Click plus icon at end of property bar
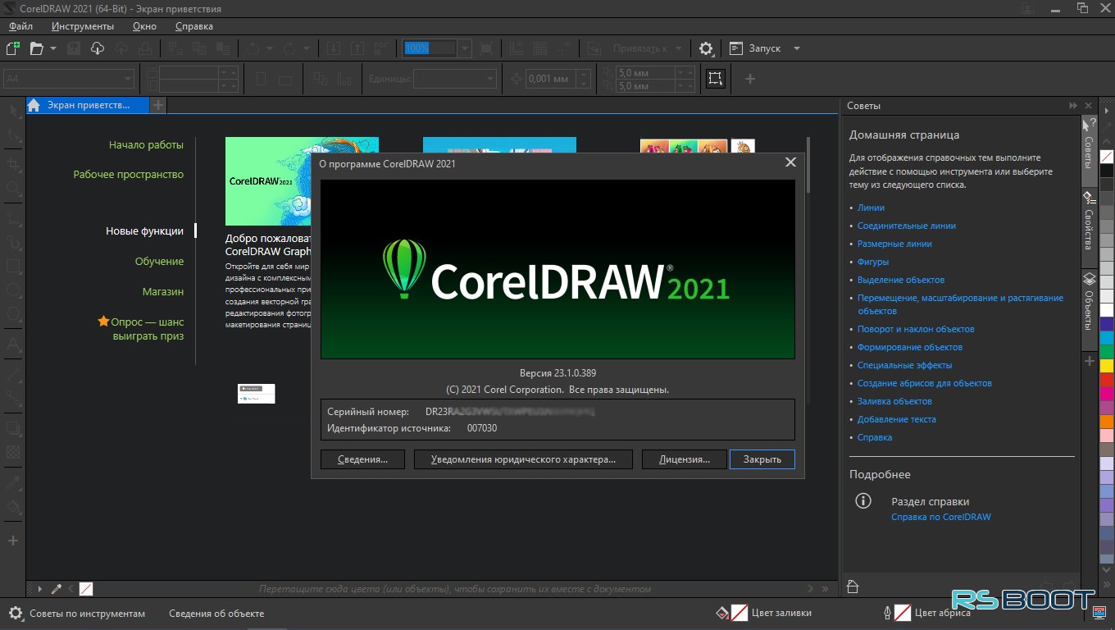This screenshot has height=630, width=1115. [x=749, y=79]
